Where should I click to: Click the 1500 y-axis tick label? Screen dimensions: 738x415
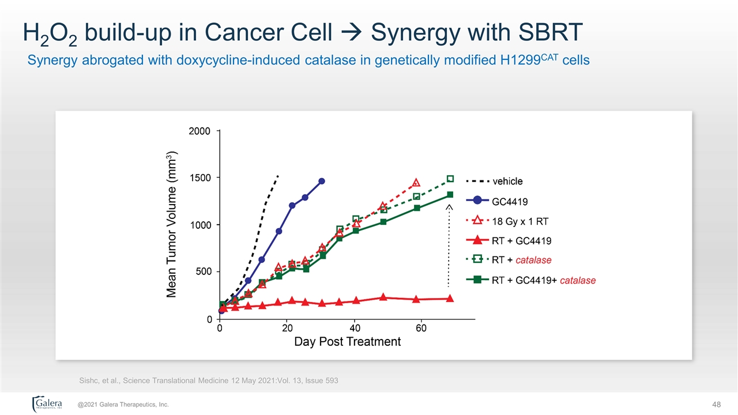click(200, 178)
